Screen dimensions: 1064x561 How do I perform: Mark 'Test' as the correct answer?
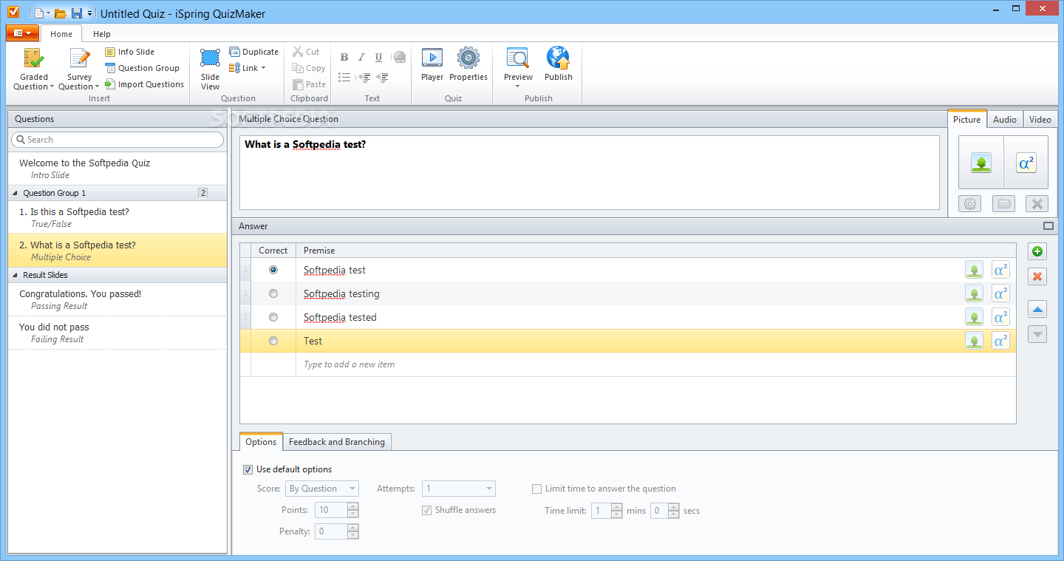click(273, 341)
